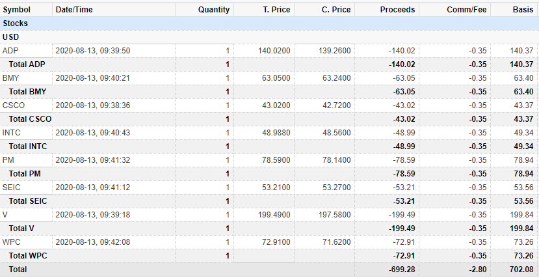Select V closing price 197.5800
This screenshot has height=278, width=539.
coord(334,215)
